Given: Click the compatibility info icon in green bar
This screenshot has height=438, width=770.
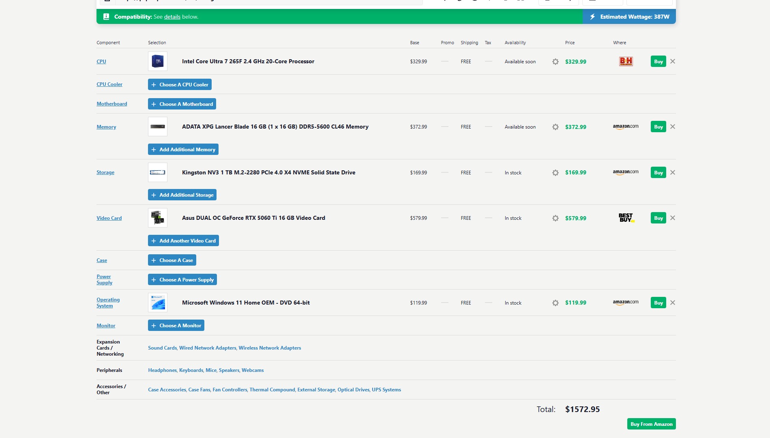Looking at the screenshot, I should (x=106, y=17).
